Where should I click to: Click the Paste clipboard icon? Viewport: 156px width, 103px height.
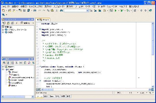click(52, 10)
